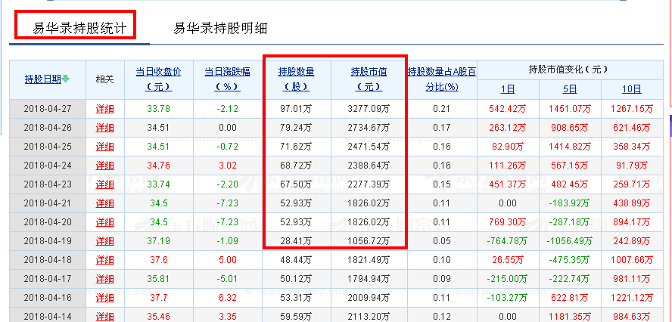Select date cell 2018-04-23
672x322 pixels.
[x=48, y=184]
